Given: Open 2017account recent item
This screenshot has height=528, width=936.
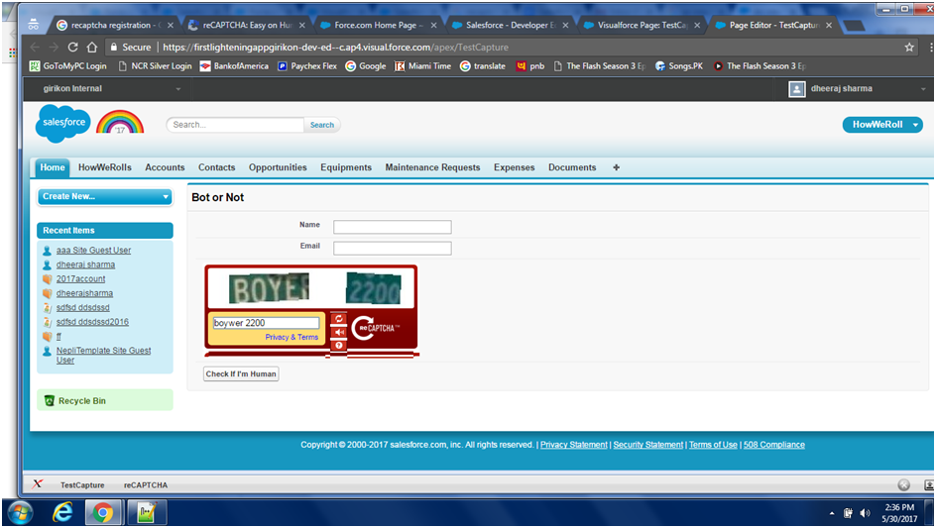Looking at the screenshot, I should pyautogui.click(x=80, y=278).
